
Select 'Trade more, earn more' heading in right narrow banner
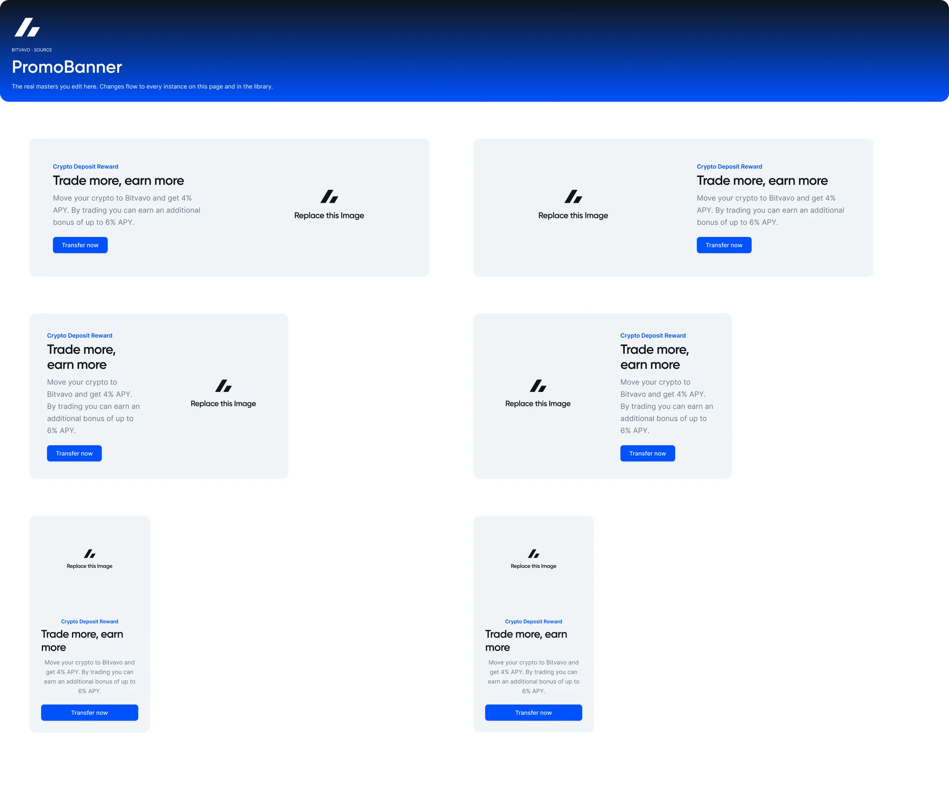(526, 641)
